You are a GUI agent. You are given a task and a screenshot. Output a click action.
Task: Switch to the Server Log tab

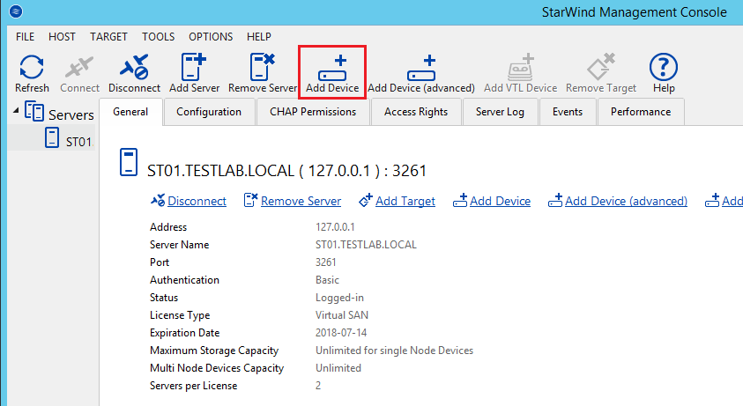pyautogui.click(x=500, y=112)
